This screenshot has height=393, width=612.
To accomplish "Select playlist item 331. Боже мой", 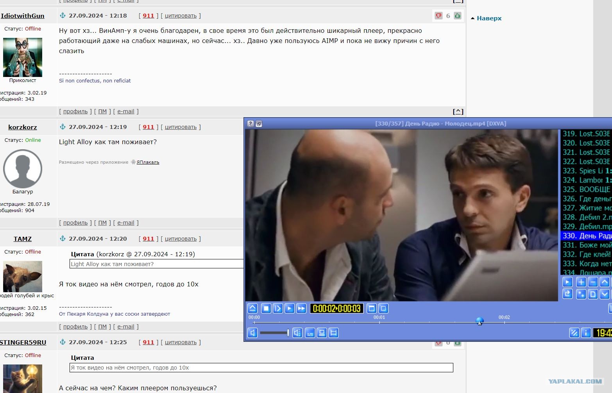I will 586,245.
